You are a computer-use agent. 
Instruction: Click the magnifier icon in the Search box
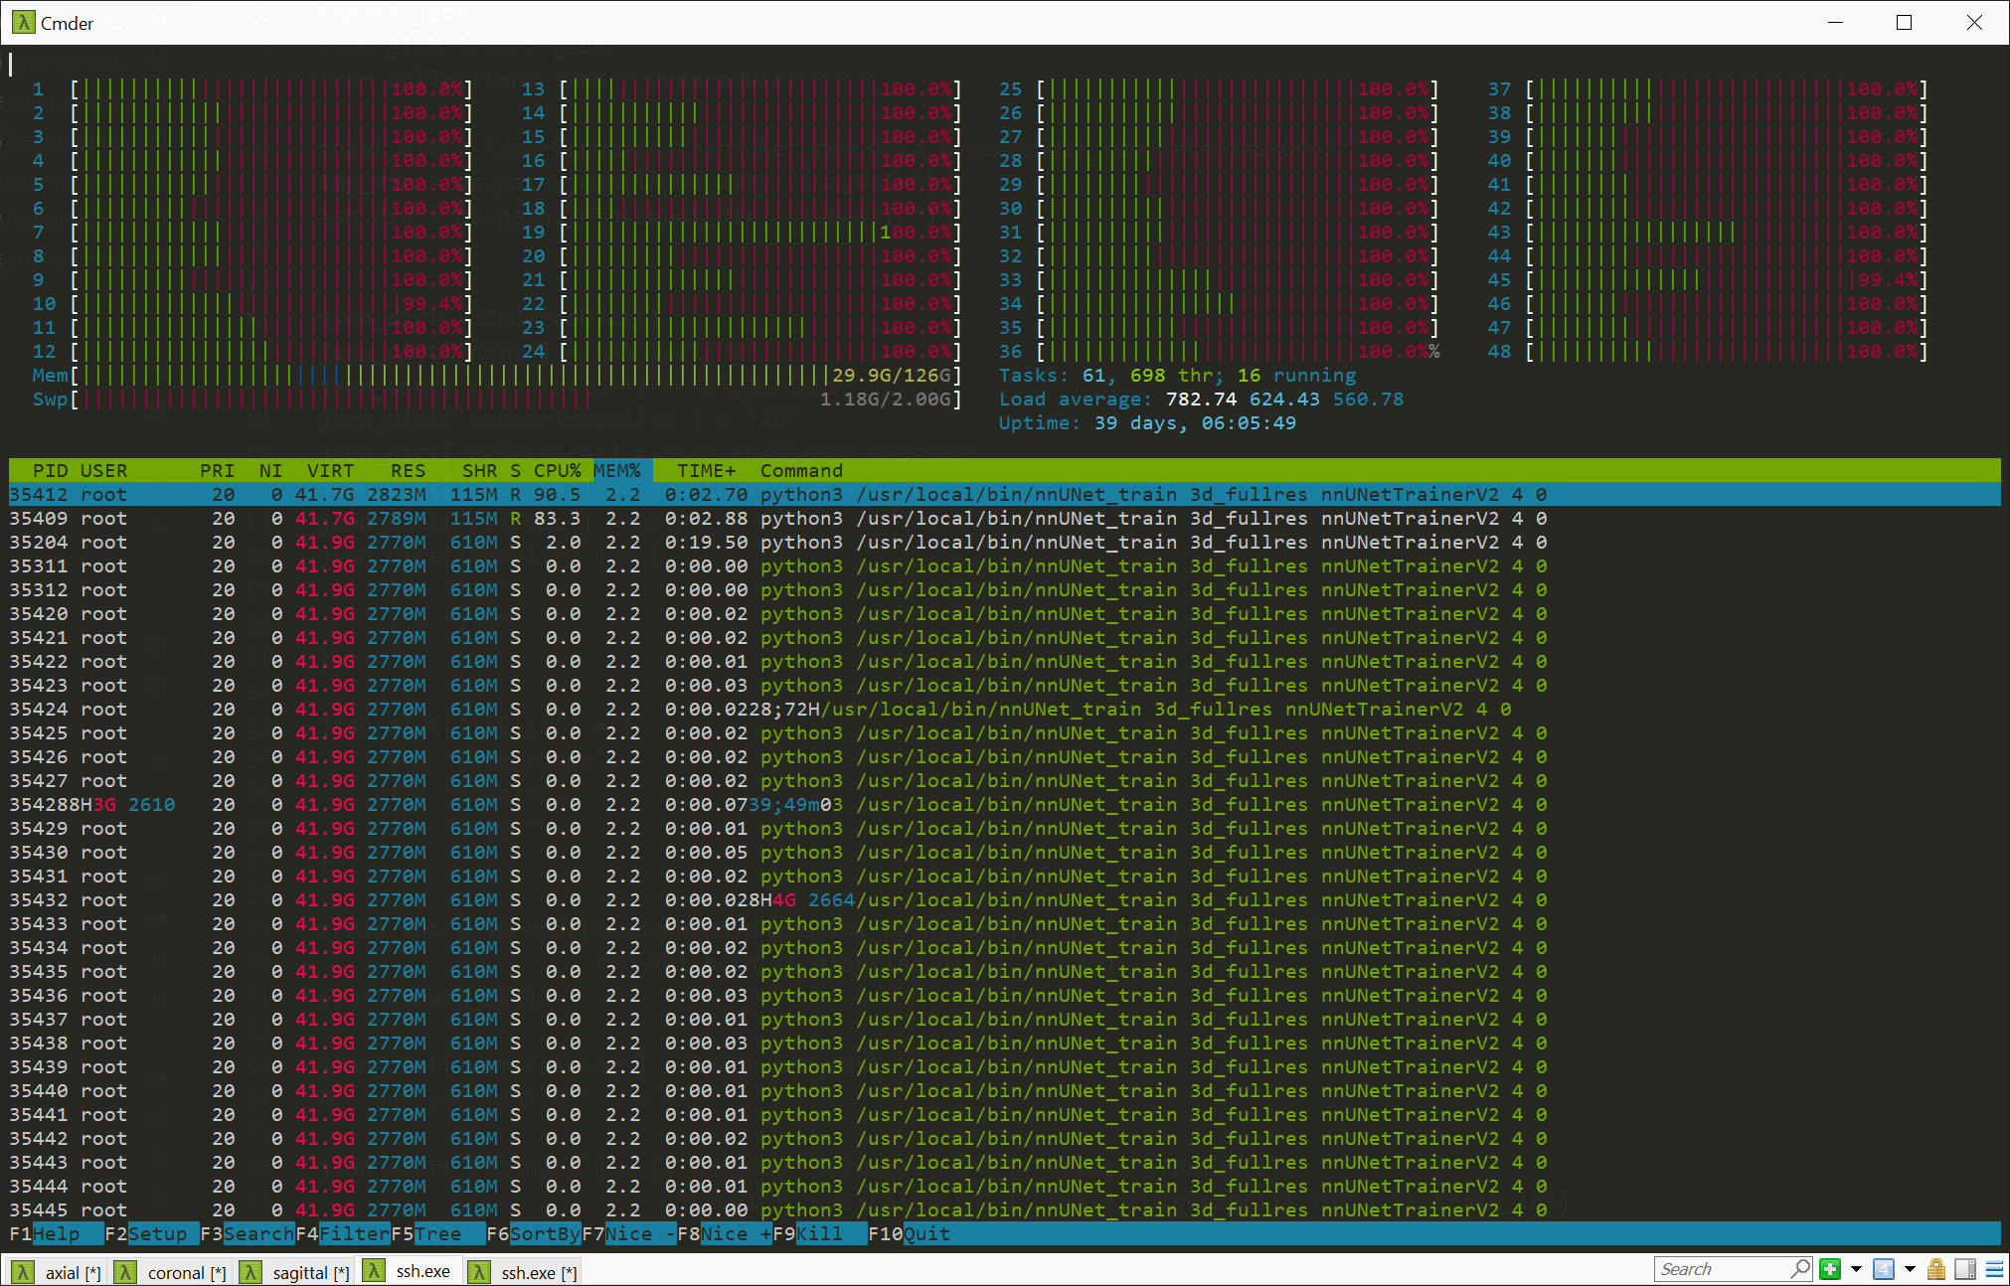click(x=1800, y=1268)
